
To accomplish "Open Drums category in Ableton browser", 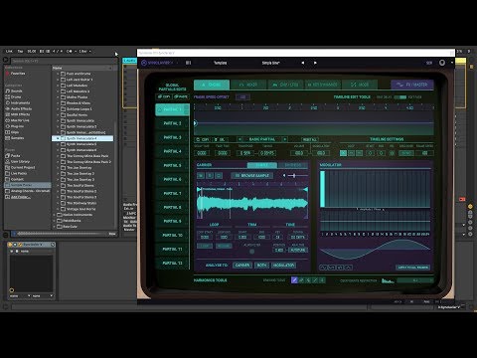I will pyautogui.click(x=16, y=96).
